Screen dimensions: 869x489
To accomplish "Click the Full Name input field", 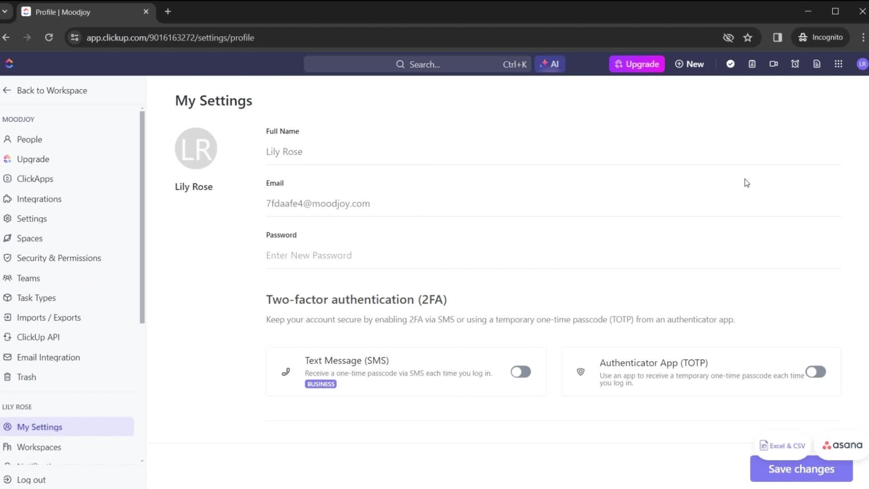I will 553,152.
